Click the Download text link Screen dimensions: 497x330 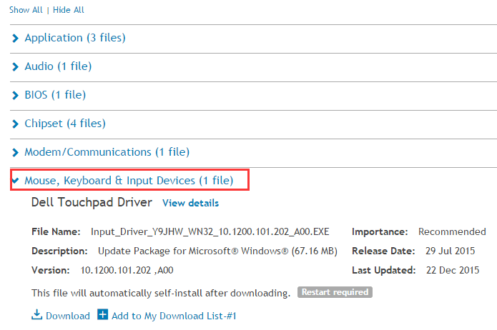68,316
